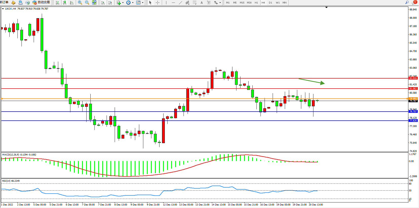Click the 新订单 new order button
The width and height of the screenshot is (419, 208).
pos(4,3)
